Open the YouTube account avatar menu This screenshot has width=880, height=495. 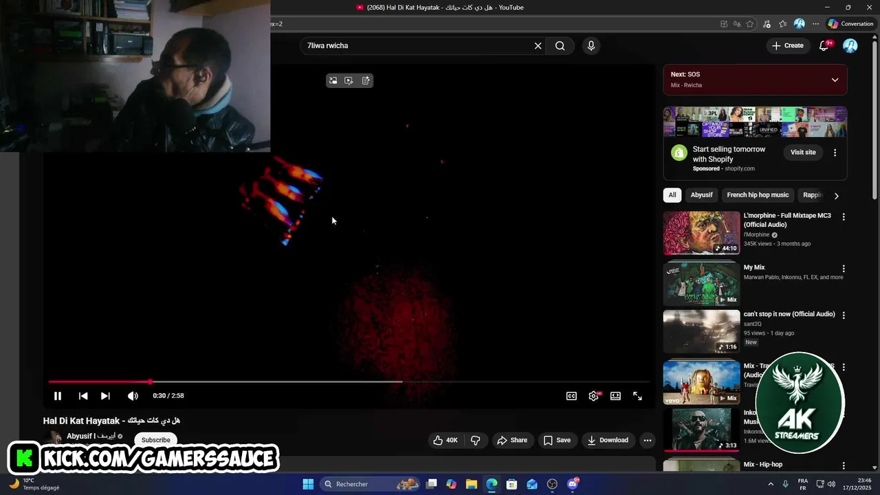(850, 45)
